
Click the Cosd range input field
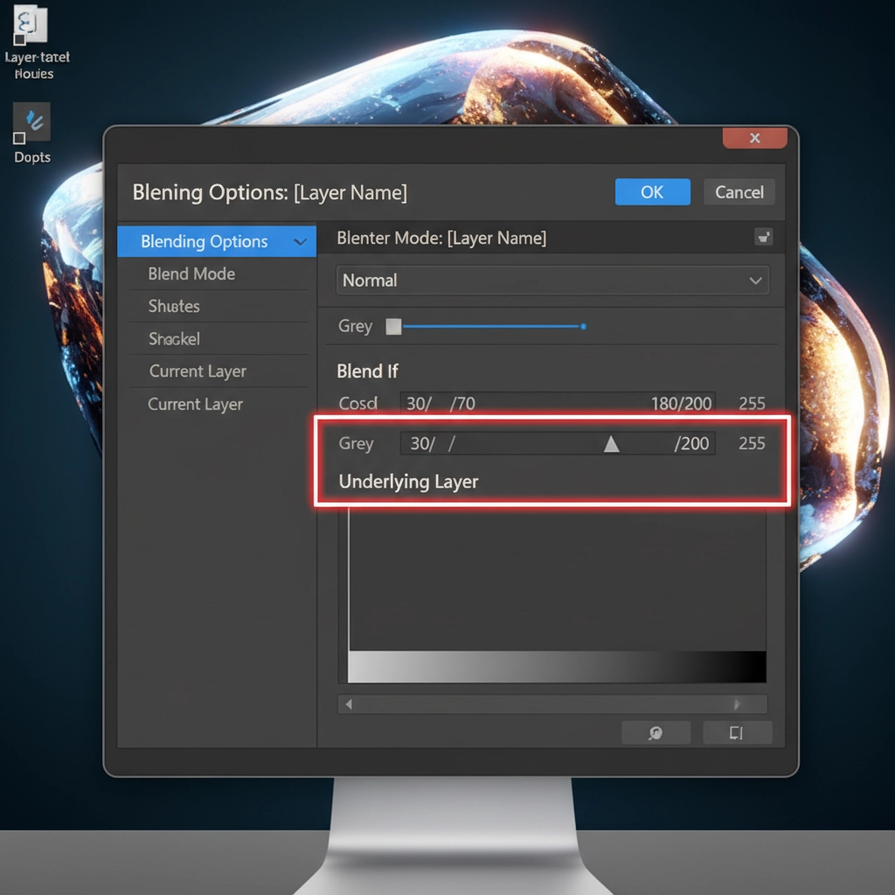tap(558, 404)
